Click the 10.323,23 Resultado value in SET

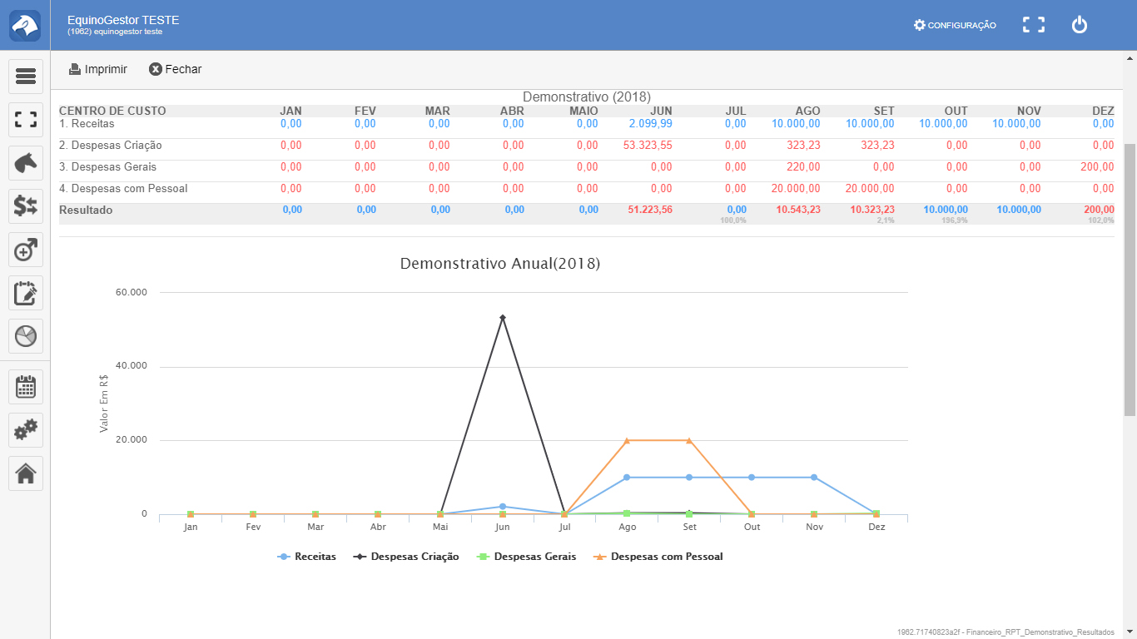(872, 210)
